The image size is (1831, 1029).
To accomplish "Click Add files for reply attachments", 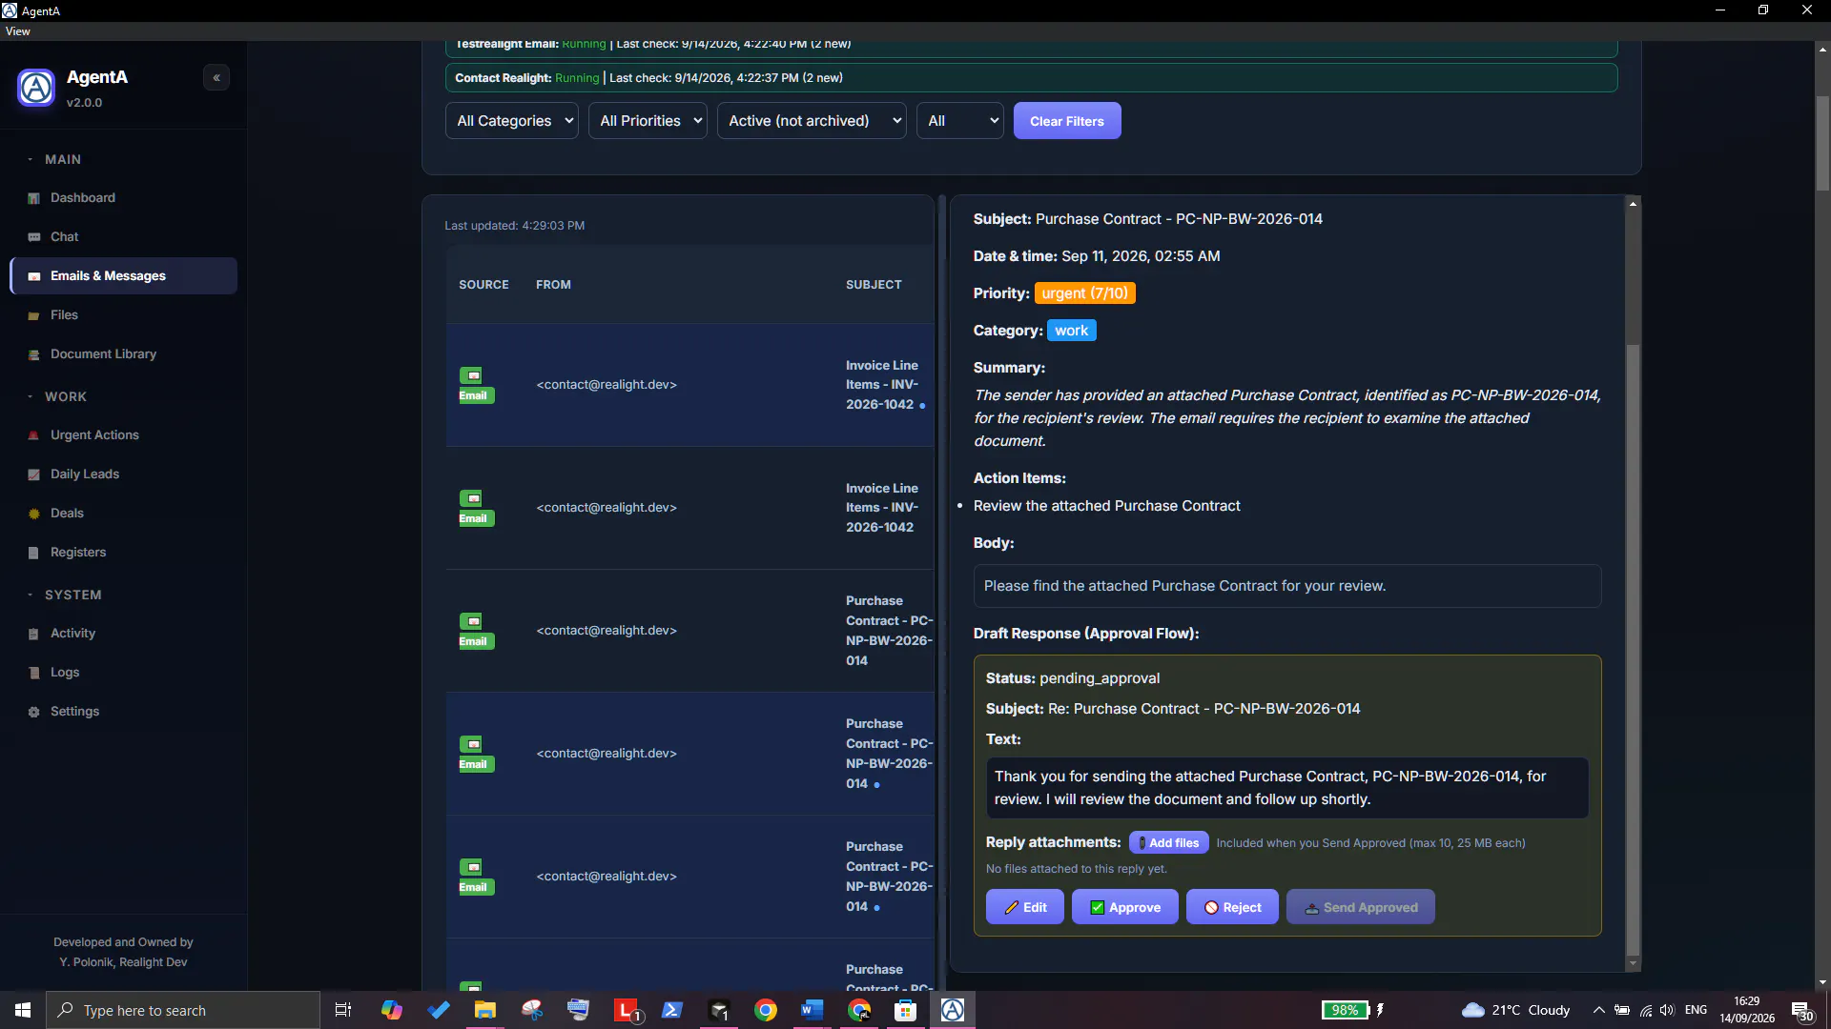I will pos(1169,843).
